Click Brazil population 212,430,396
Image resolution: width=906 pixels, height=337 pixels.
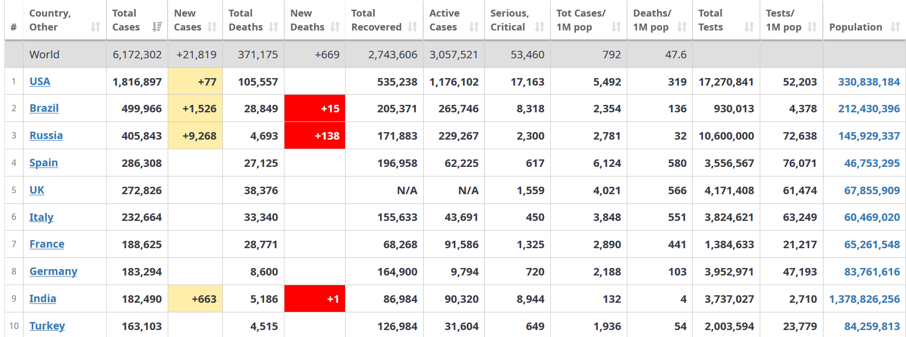click(869, 109)
